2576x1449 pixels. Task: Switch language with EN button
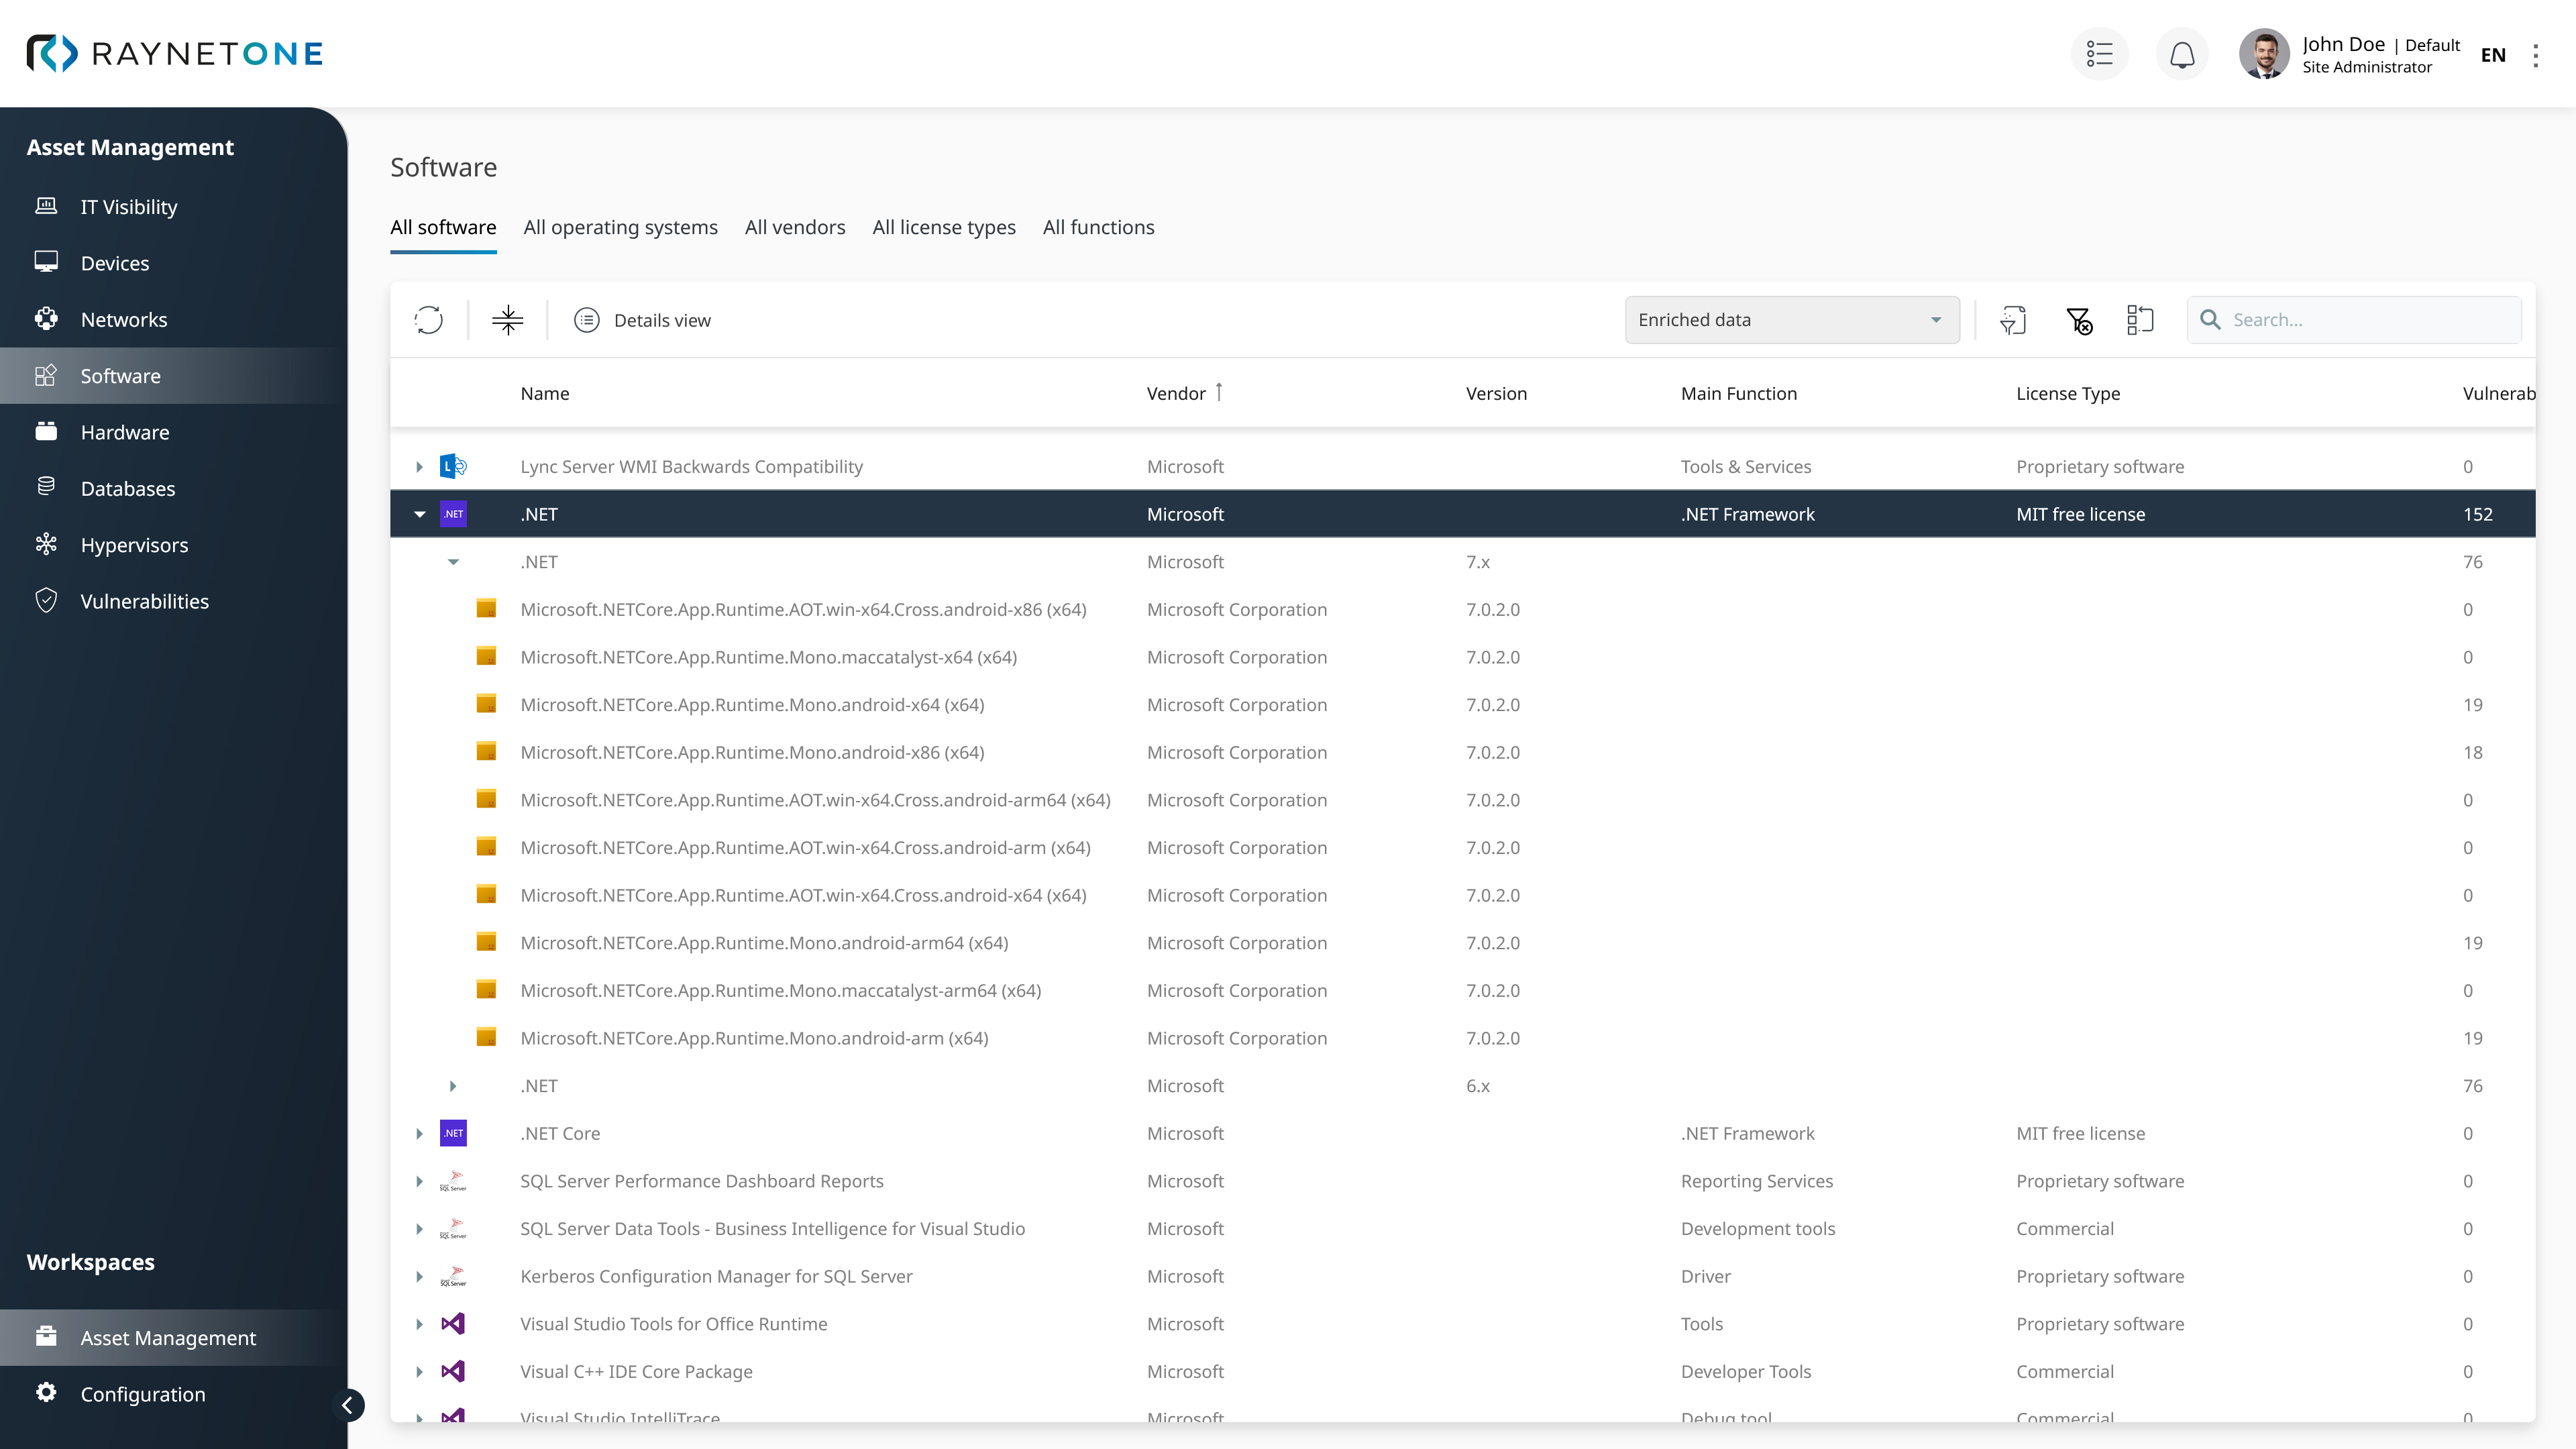coord(2492,55)
